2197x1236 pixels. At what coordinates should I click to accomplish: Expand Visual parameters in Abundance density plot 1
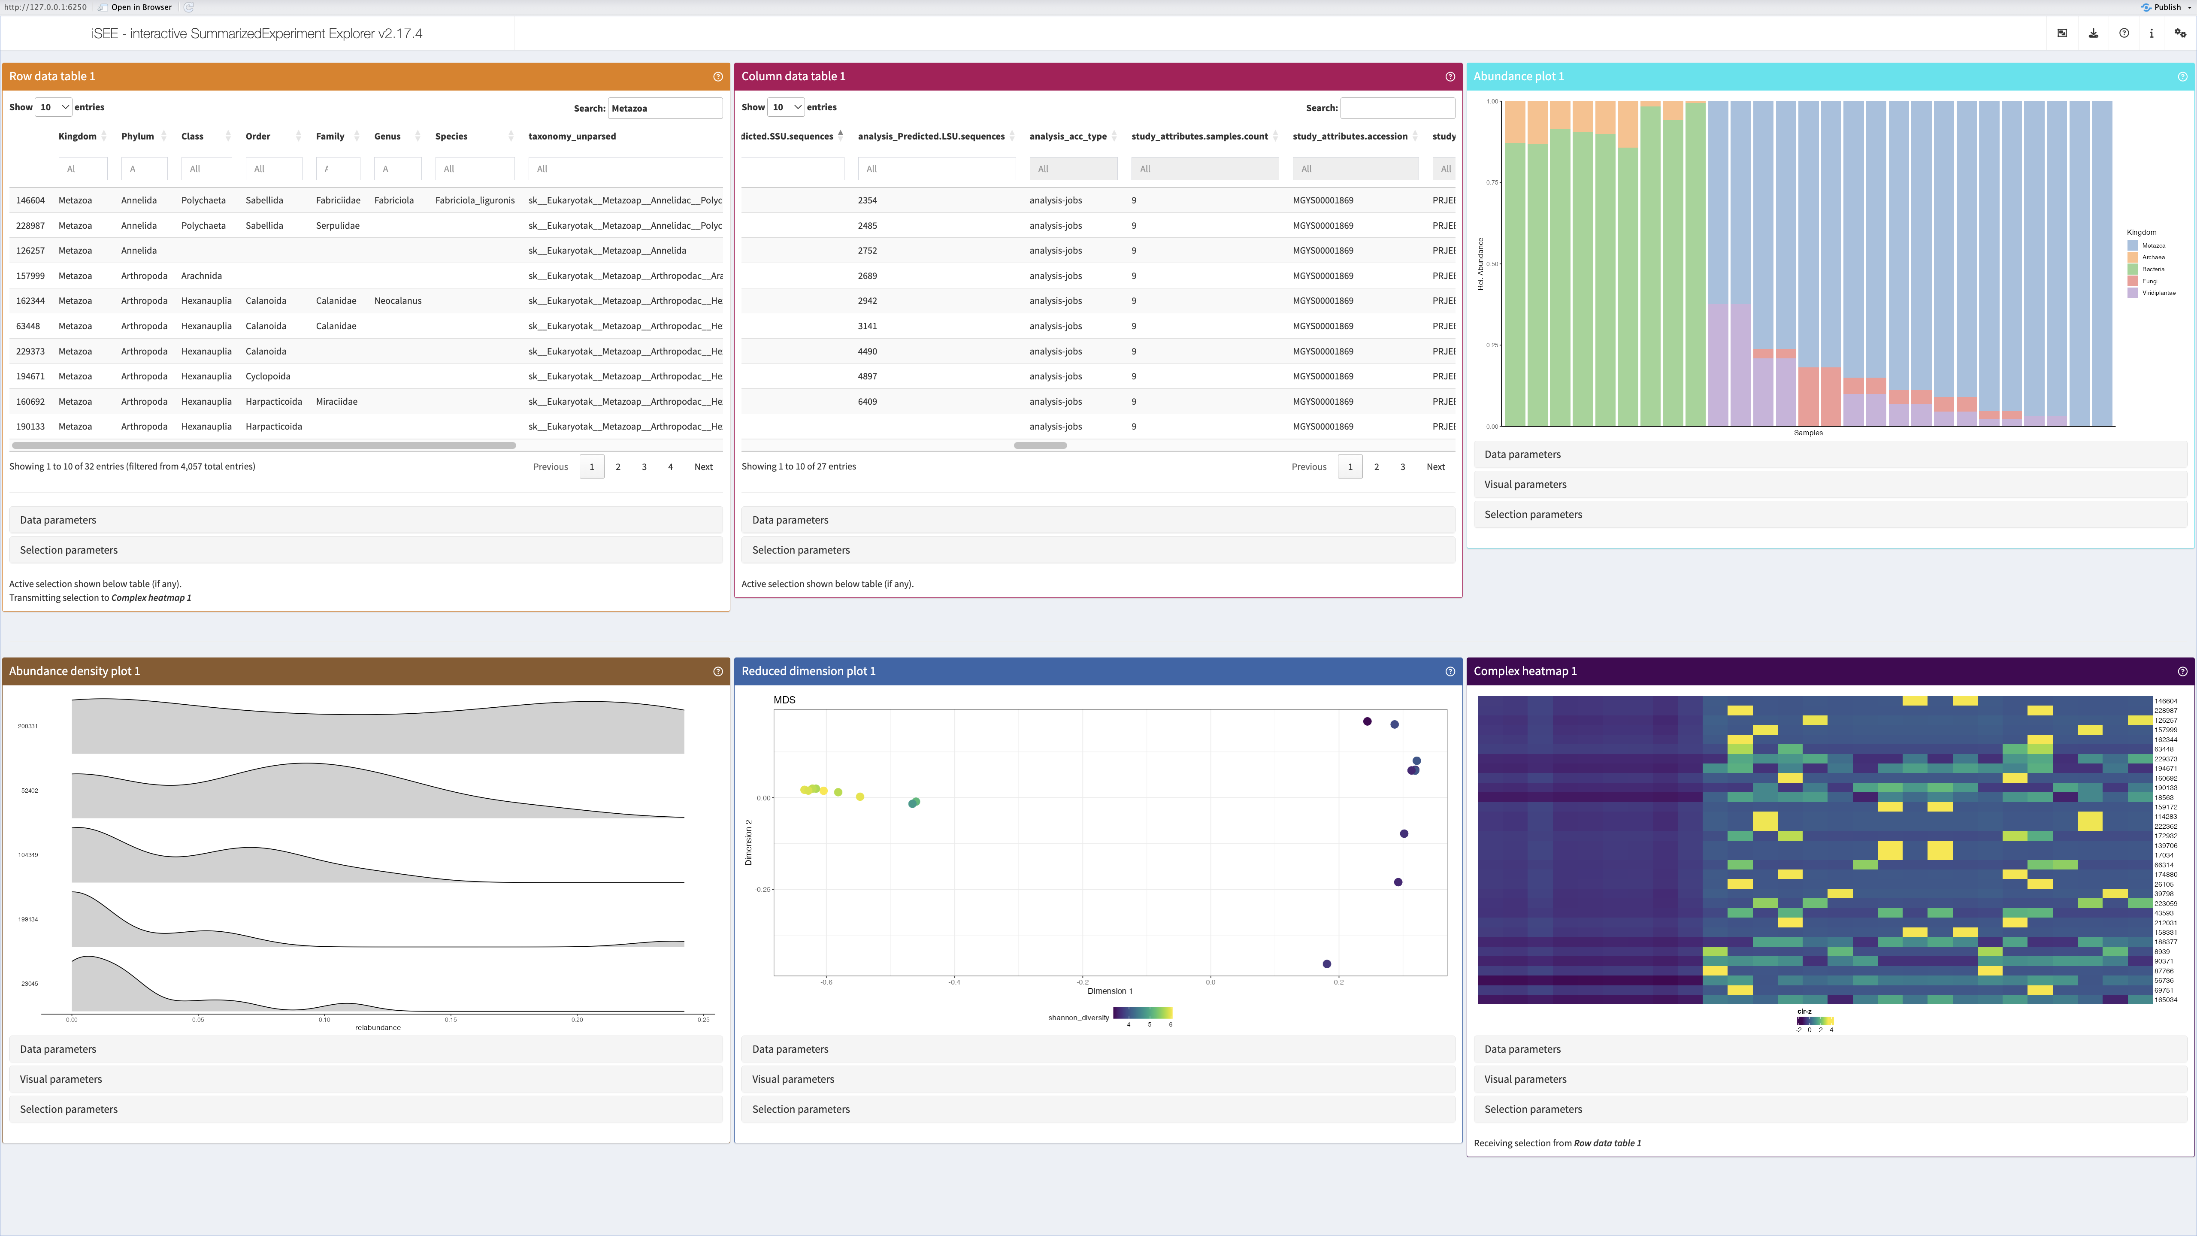pos(61,1078)
